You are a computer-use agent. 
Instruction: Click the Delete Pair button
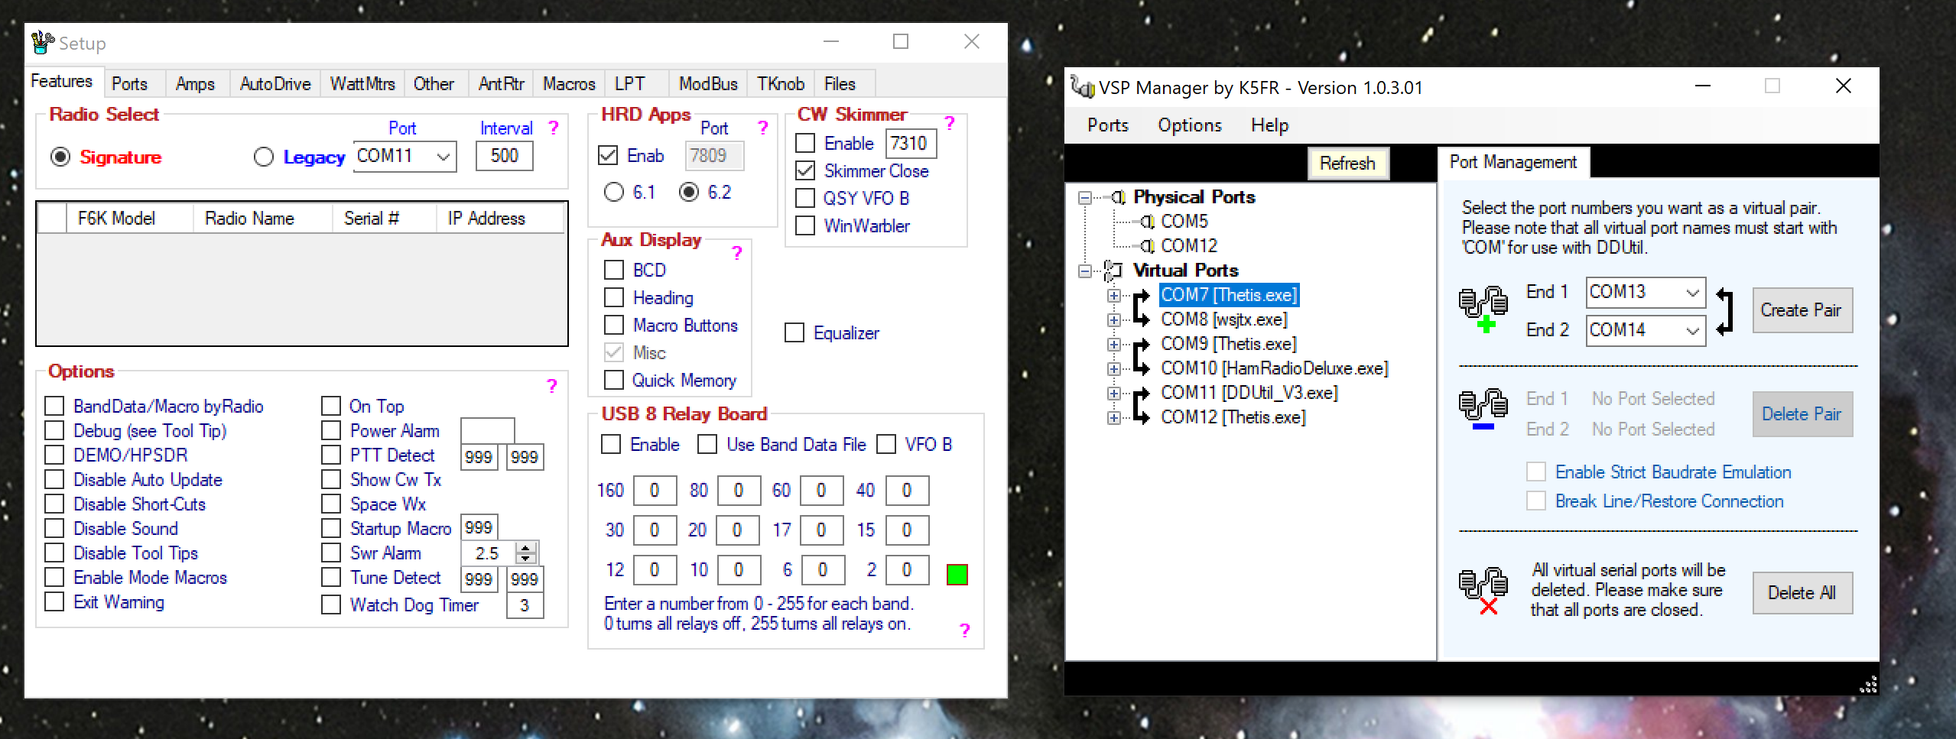click(1802, 414)
